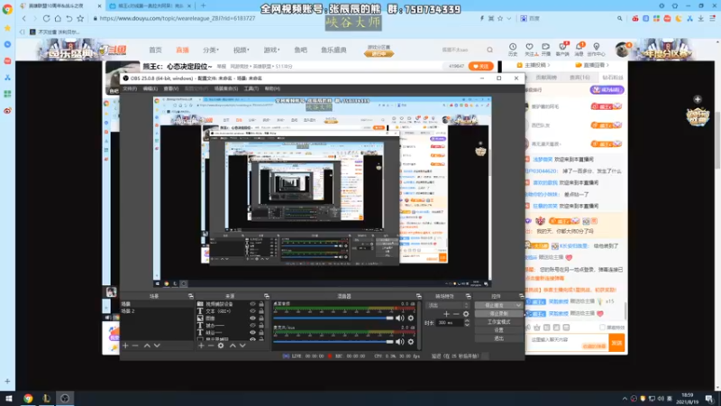
Task: Mute mic/Aux speaker in mixer
Action: pyautogui.click(x=400, y=342)
